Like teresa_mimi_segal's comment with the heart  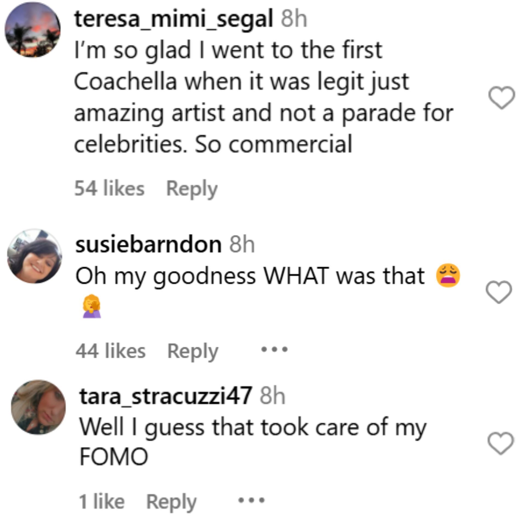click(502, 98)
